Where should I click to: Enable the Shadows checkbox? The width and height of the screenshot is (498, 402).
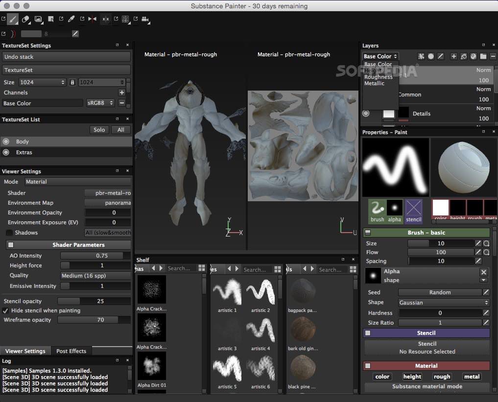9,233
